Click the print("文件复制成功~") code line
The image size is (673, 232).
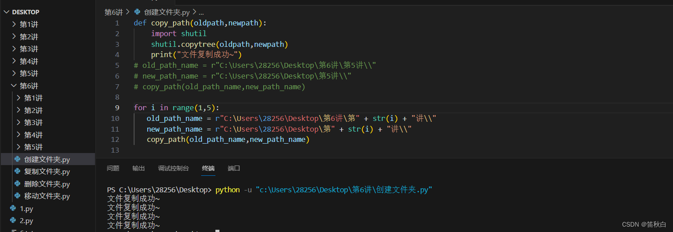(x=196, y=55)
